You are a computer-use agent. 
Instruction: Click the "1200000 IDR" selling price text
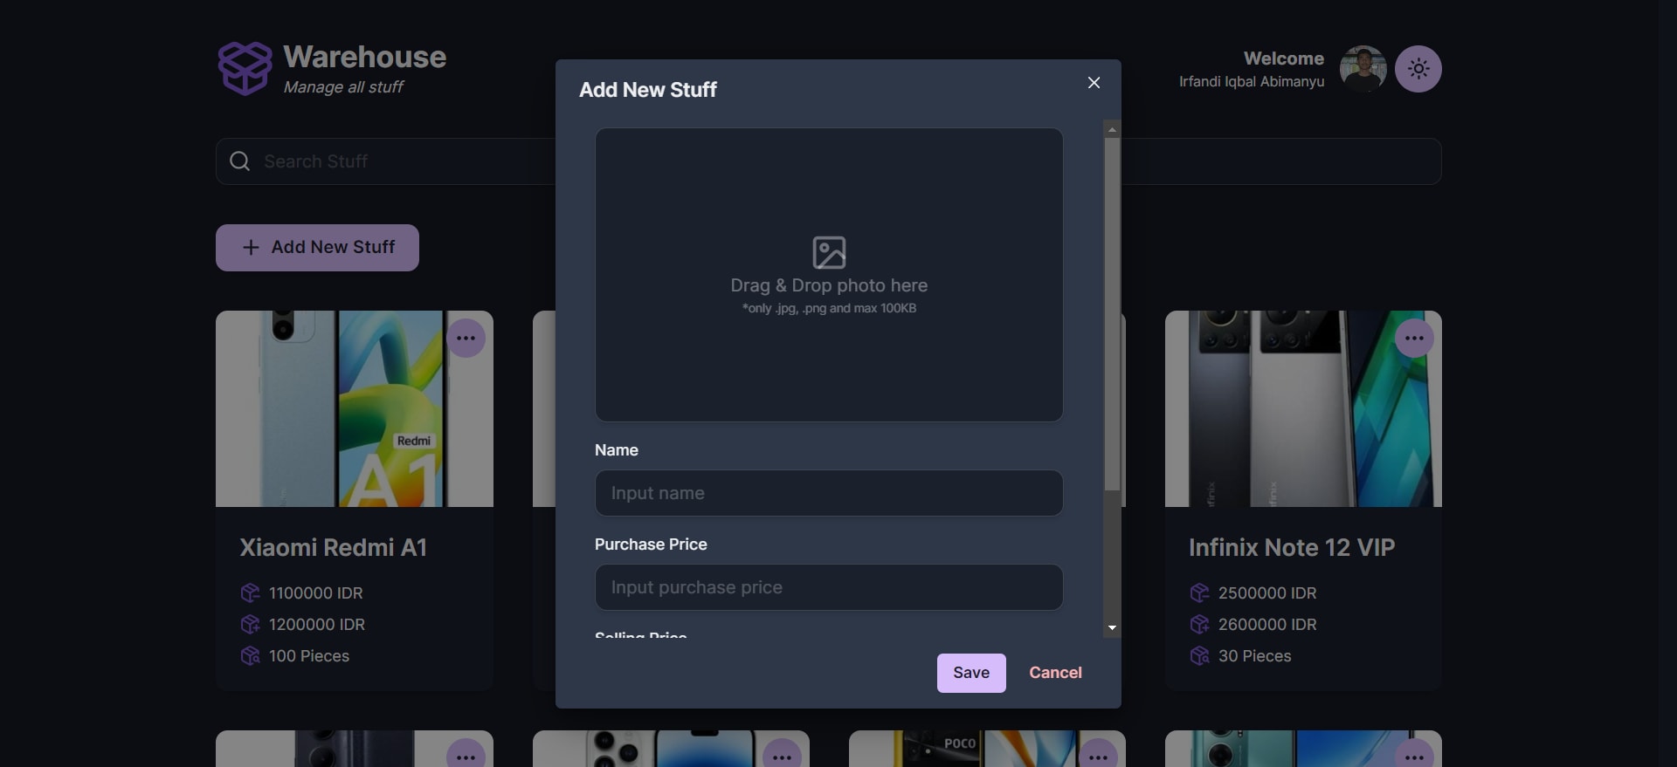(x=317, y=625)
